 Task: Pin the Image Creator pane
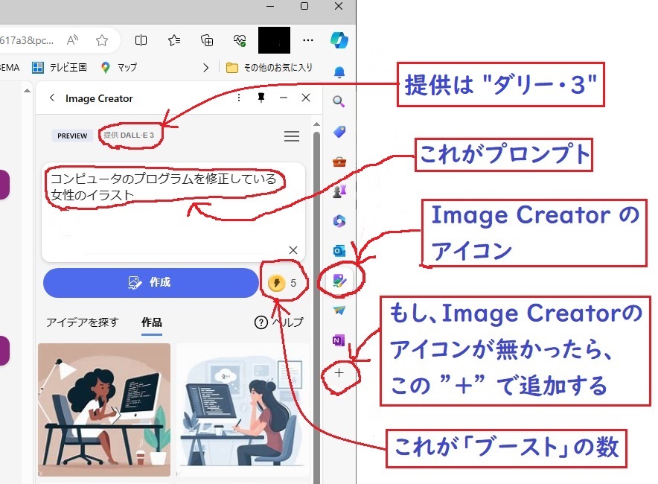click(x=261, y=98)
